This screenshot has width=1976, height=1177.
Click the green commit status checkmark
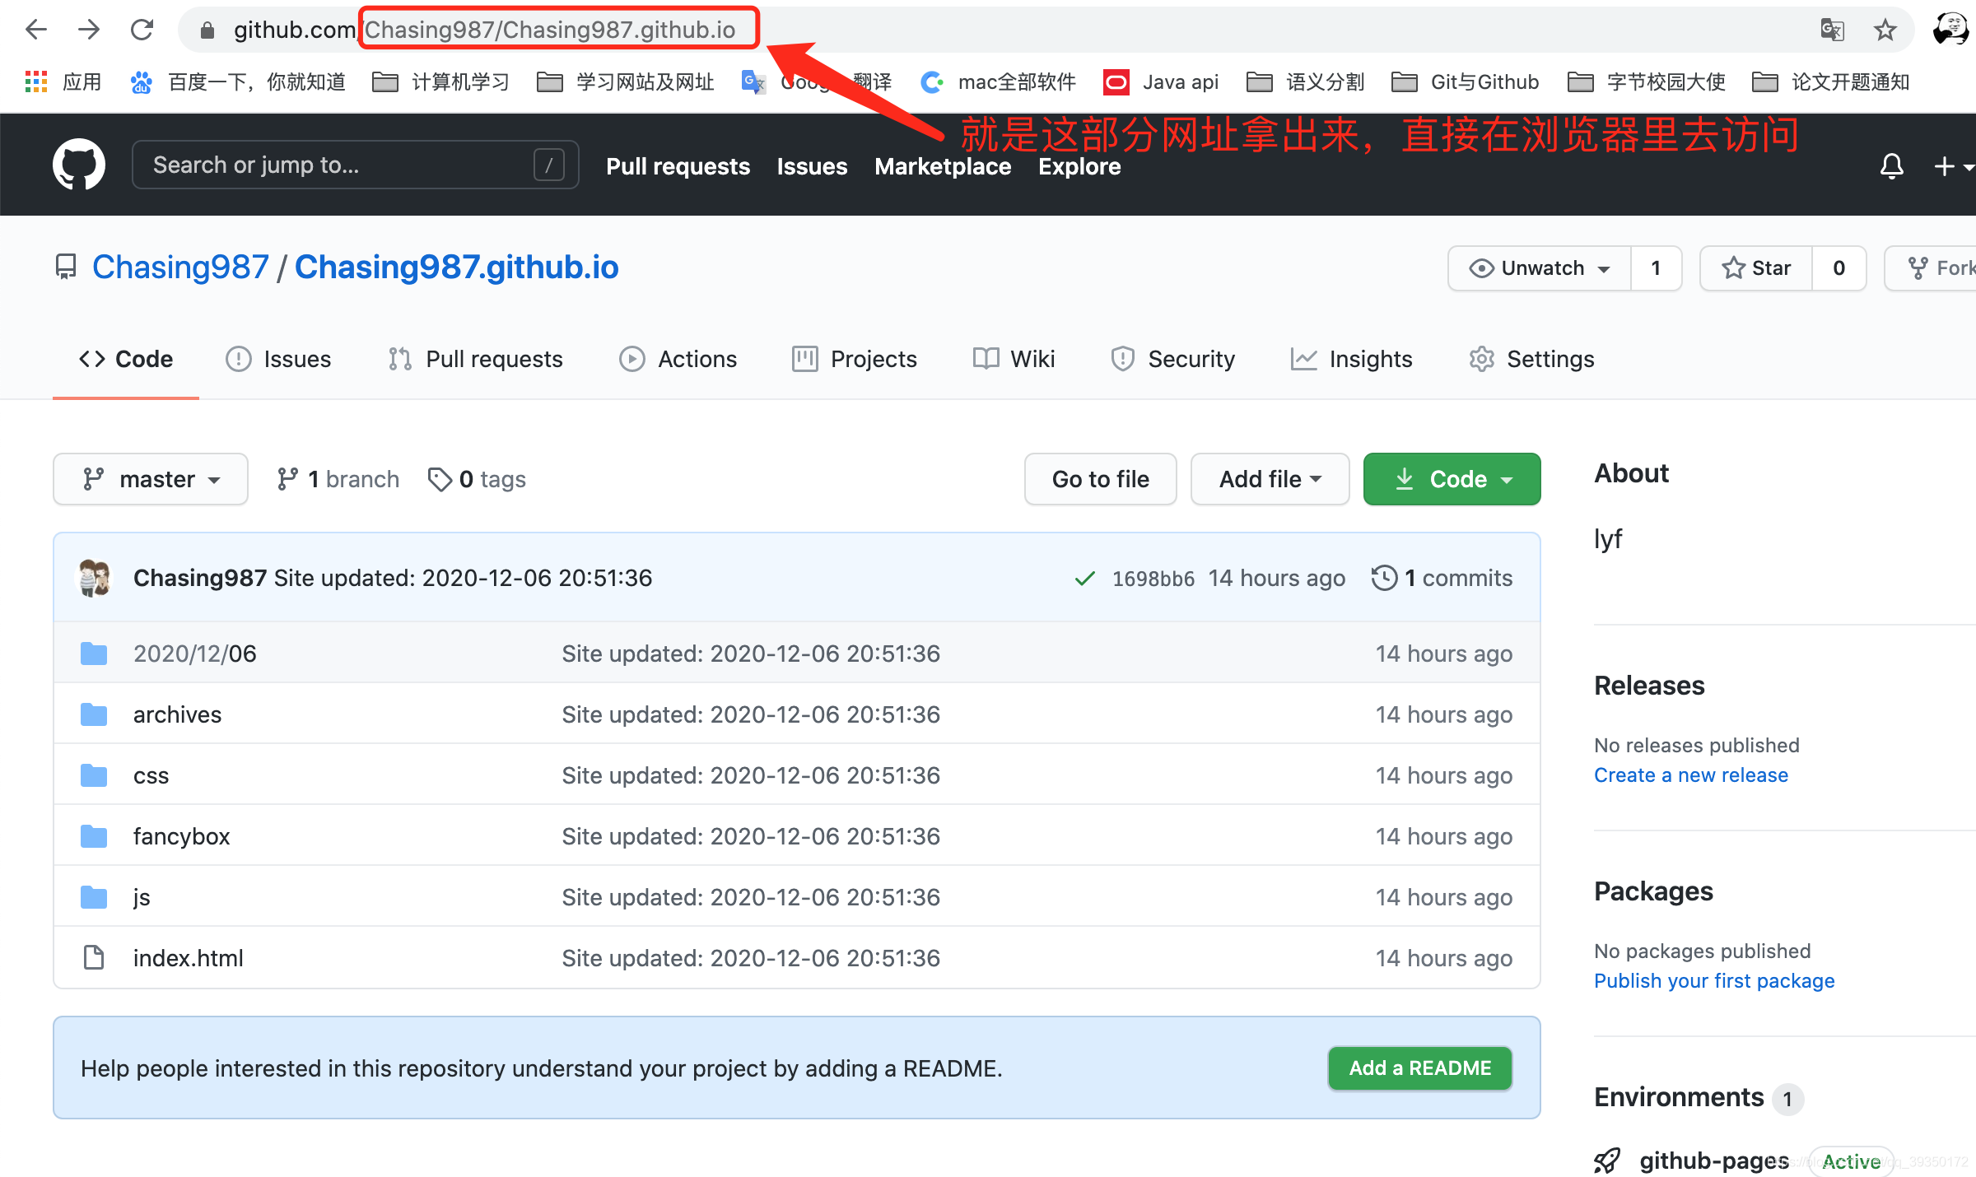pos(1084,578)
